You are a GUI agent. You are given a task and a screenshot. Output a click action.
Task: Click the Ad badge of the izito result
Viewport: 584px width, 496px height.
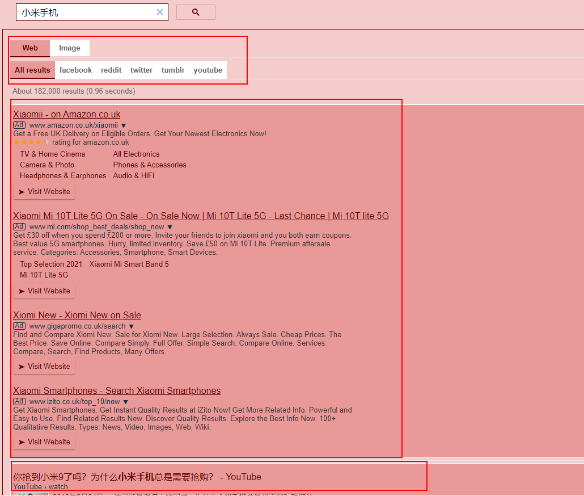point(19,401)
